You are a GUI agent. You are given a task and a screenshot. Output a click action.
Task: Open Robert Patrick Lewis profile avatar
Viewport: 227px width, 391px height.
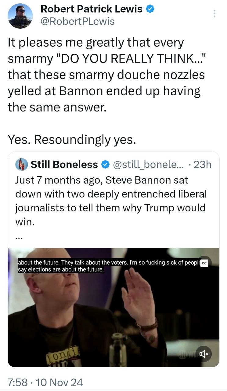point(20,16)
